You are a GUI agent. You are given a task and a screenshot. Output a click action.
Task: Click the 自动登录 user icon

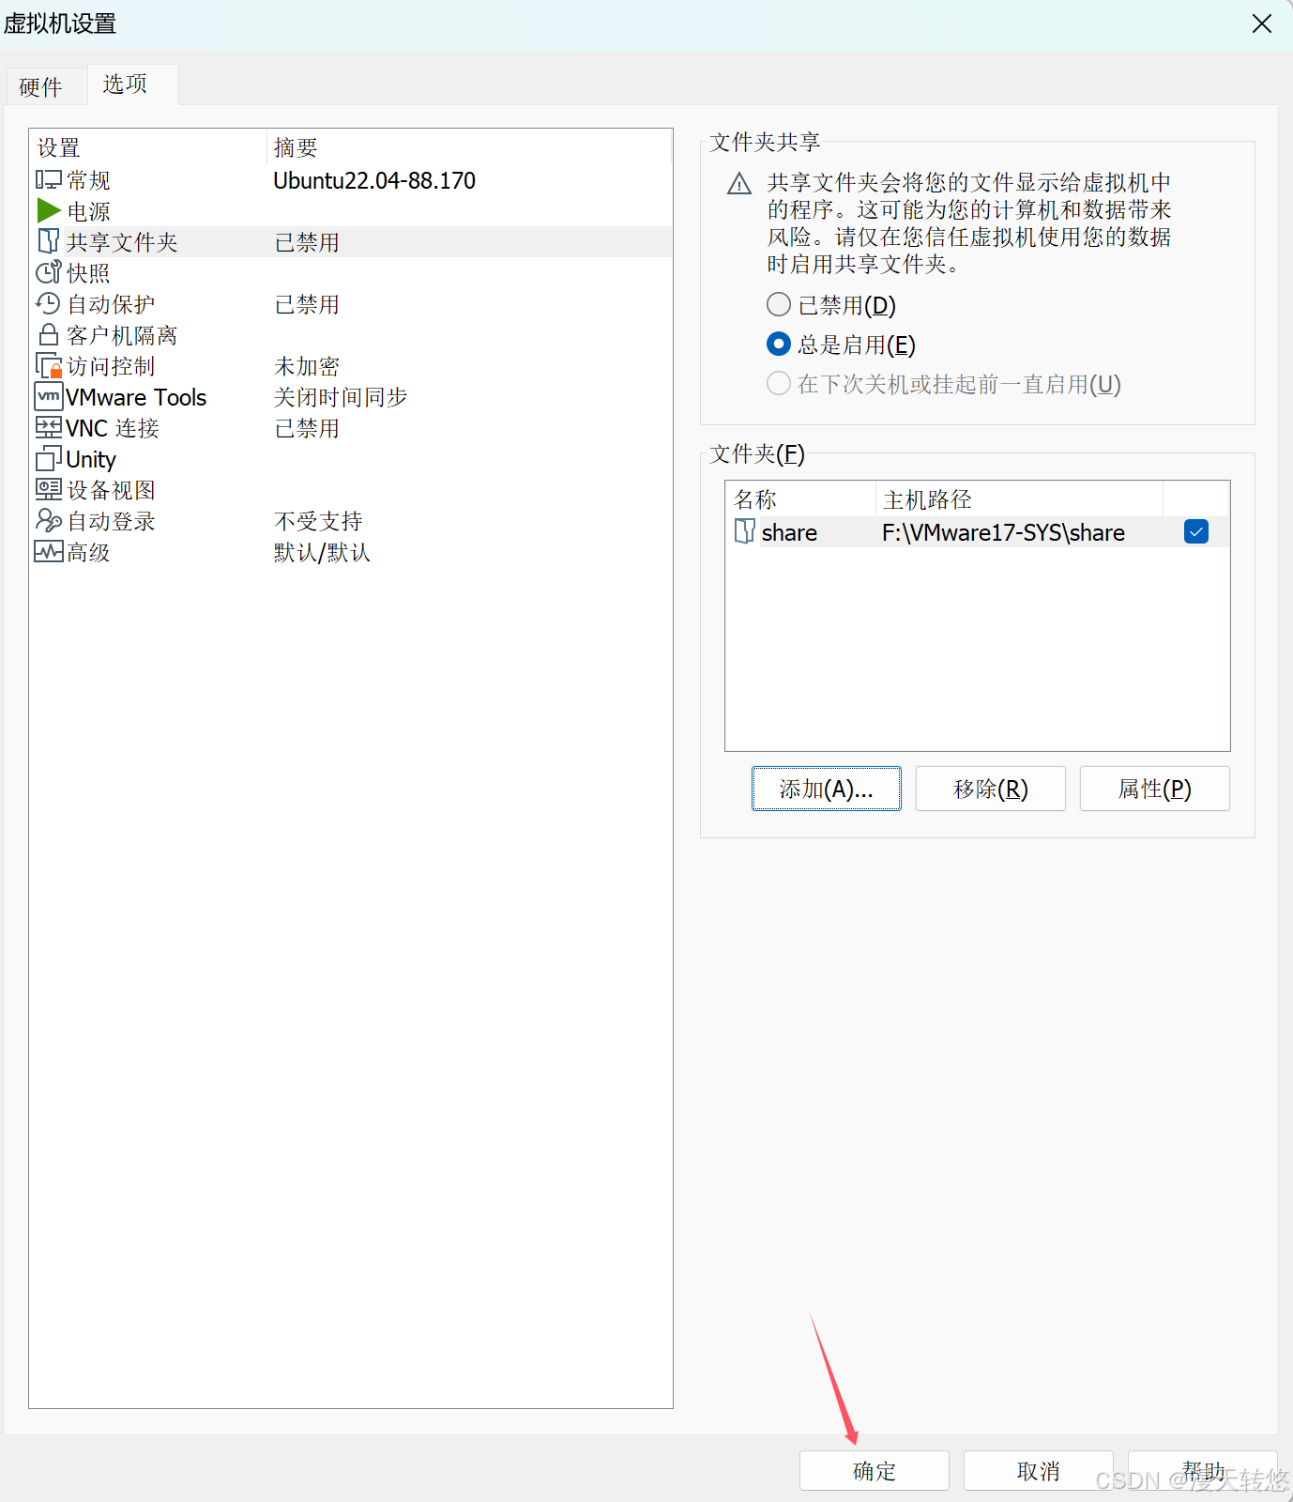pyautogui.click(x=49, y=520)
